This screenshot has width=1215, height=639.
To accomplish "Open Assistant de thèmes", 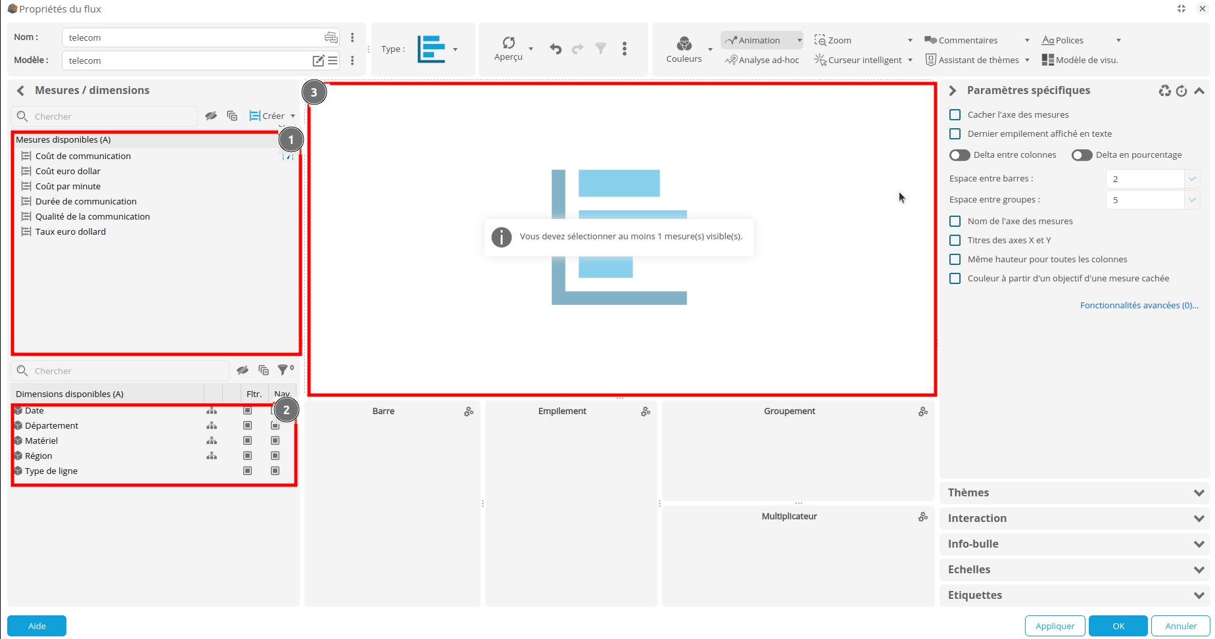I will [972, 60].
